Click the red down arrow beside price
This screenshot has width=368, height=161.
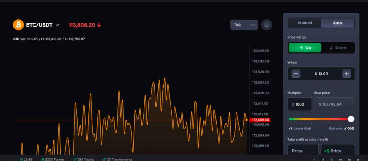[x=99, y=25]
